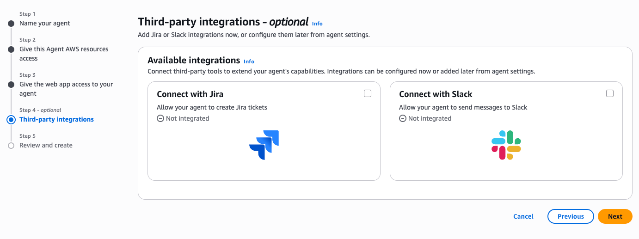This screenshot has height=239, width=639.
Task: Open Info link beside Available integrations
Action: click(x=249, y=61)
